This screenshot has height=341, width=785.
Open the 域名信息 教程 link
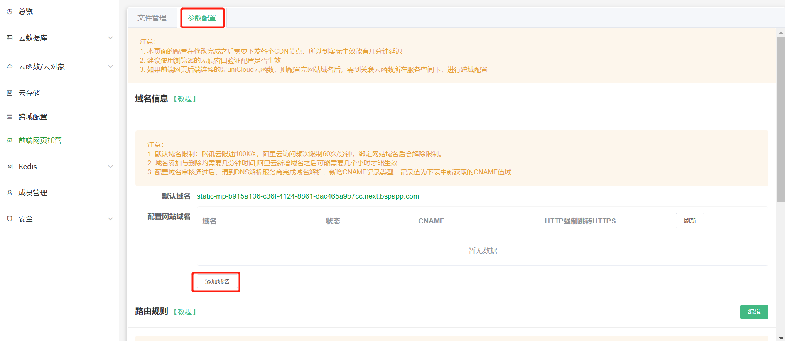[x=185, y=99]
